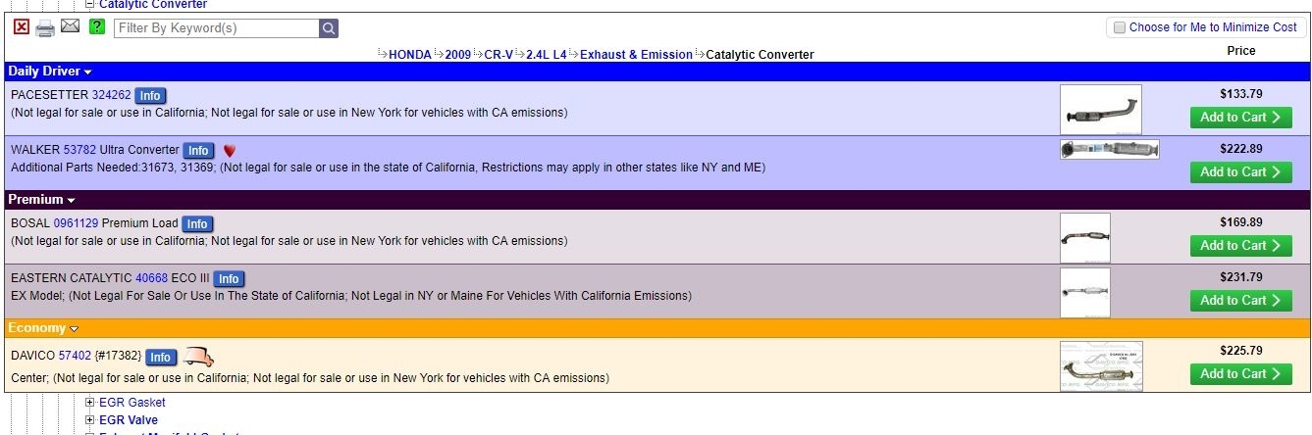Click the printer icon
The width and height of the screenshot is (1312, 435).
click(x=45, y=27)
